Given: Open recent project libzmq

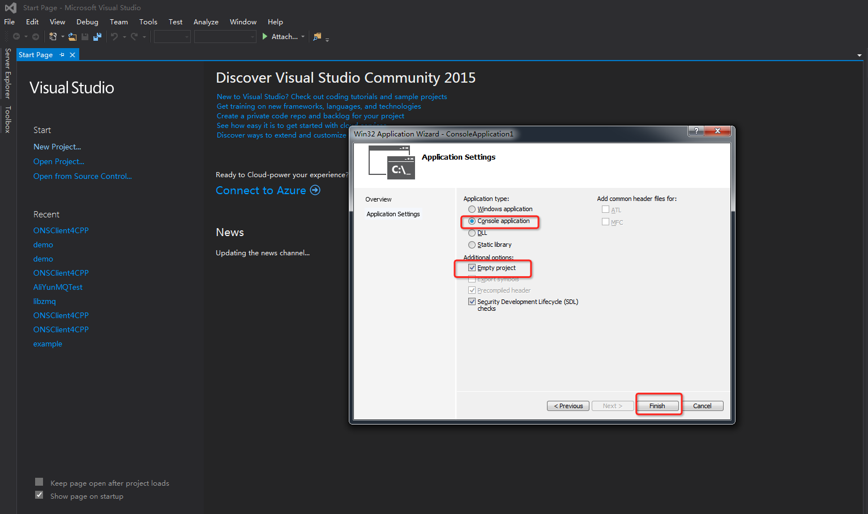Looking at the screenshot, I should point(45,301).
